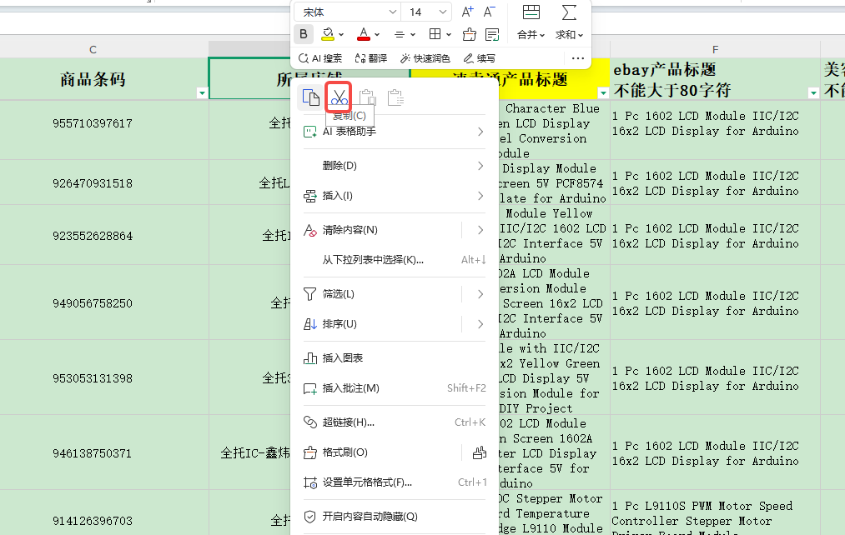This screenshot has width=845, height=535.
Task: Click the sum sigma icon
Action: (569, 12)
